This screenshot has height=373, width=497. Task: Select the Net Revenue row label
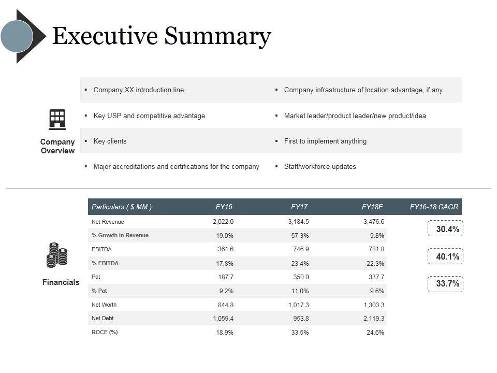(108, 222)
